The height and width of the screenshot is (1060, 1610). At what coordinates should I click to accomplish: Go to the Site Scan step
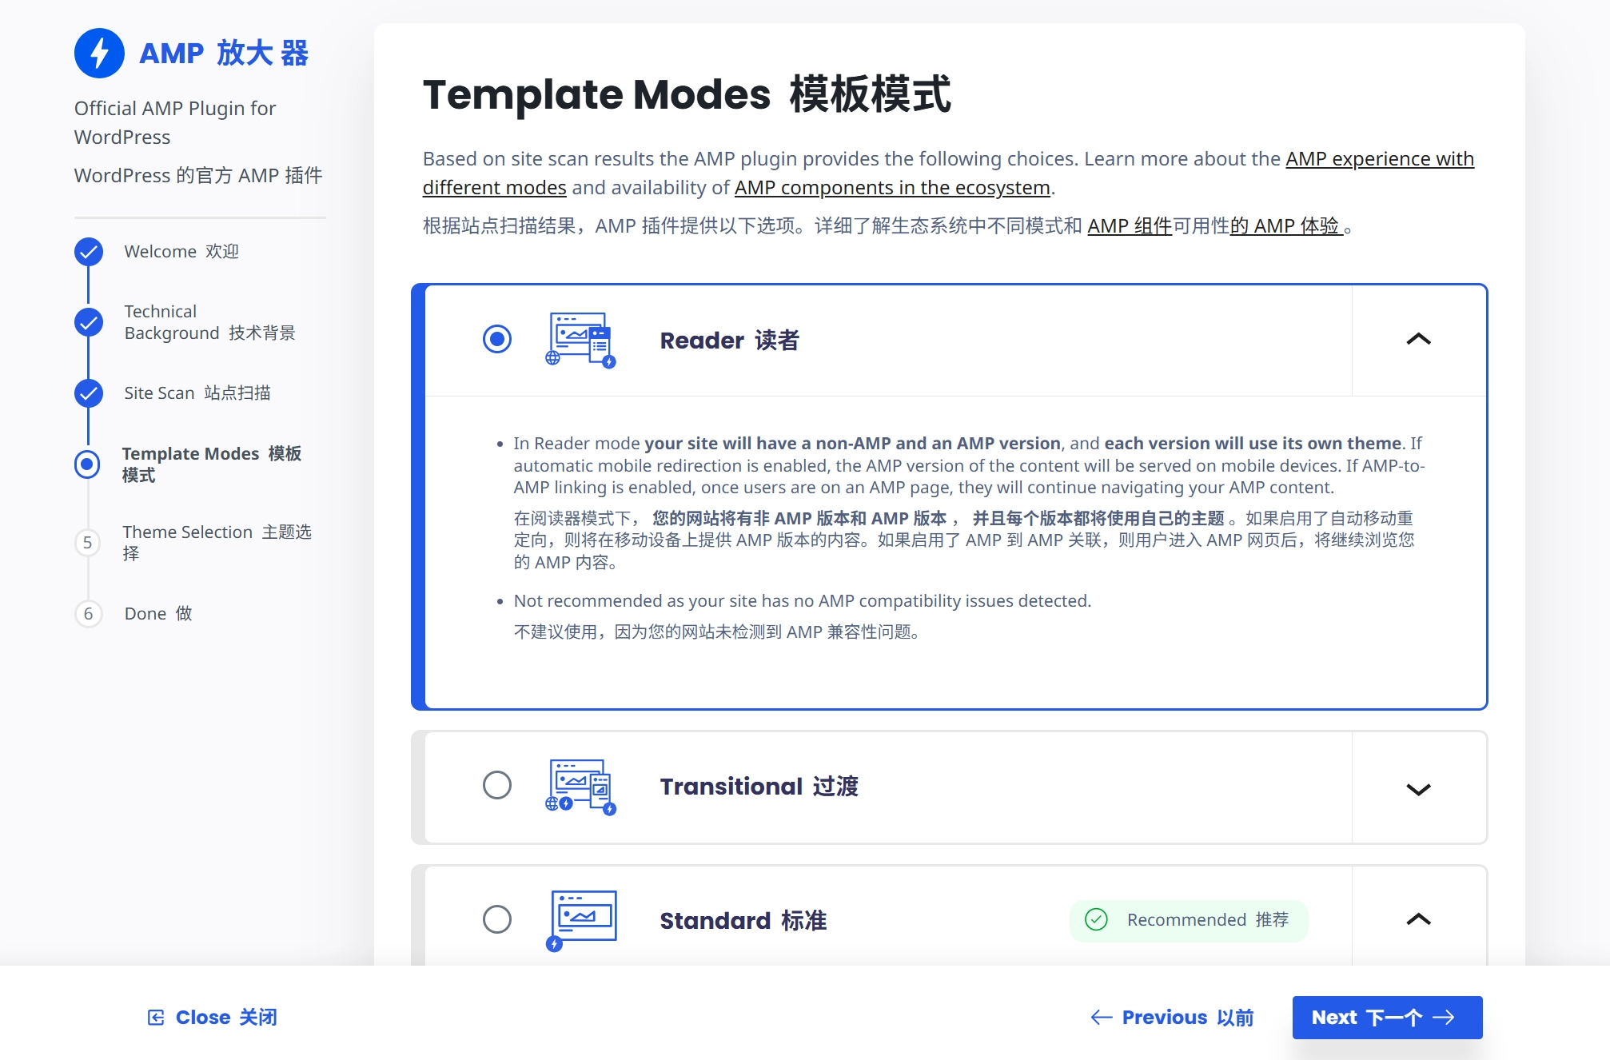pyautogui.click(x=197, y=393)
